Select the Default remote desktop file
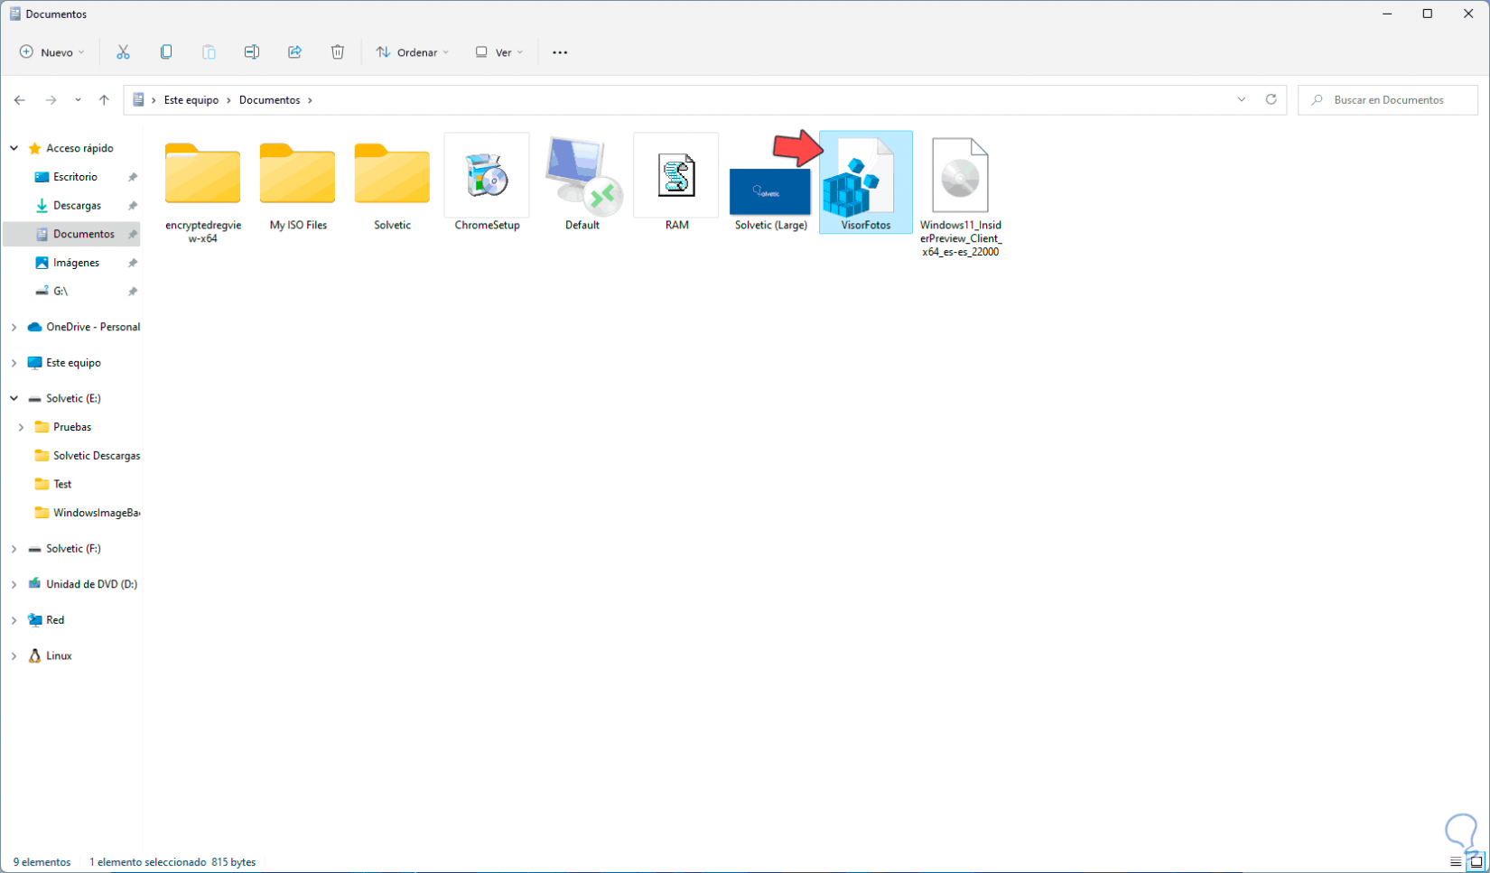This screenshot has width=1490, height=873. click(582, 183)
